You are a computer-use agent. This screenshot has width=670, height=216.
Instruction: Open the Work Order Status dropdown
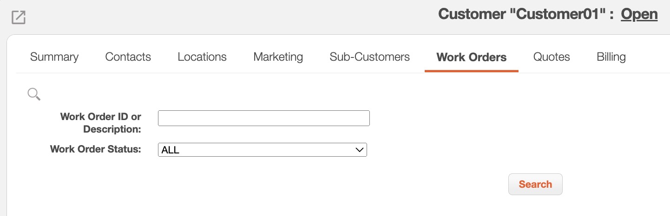pyautogui.click(x=262, y=150)
